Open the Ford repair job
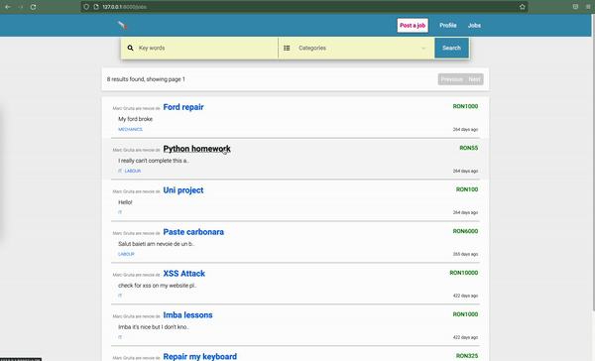This screenshot has height=361, width=595. click(x=183, y=107)
